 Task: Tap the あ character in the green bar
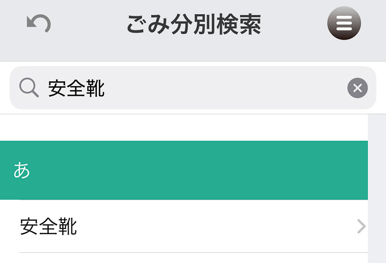pos(22,171)
